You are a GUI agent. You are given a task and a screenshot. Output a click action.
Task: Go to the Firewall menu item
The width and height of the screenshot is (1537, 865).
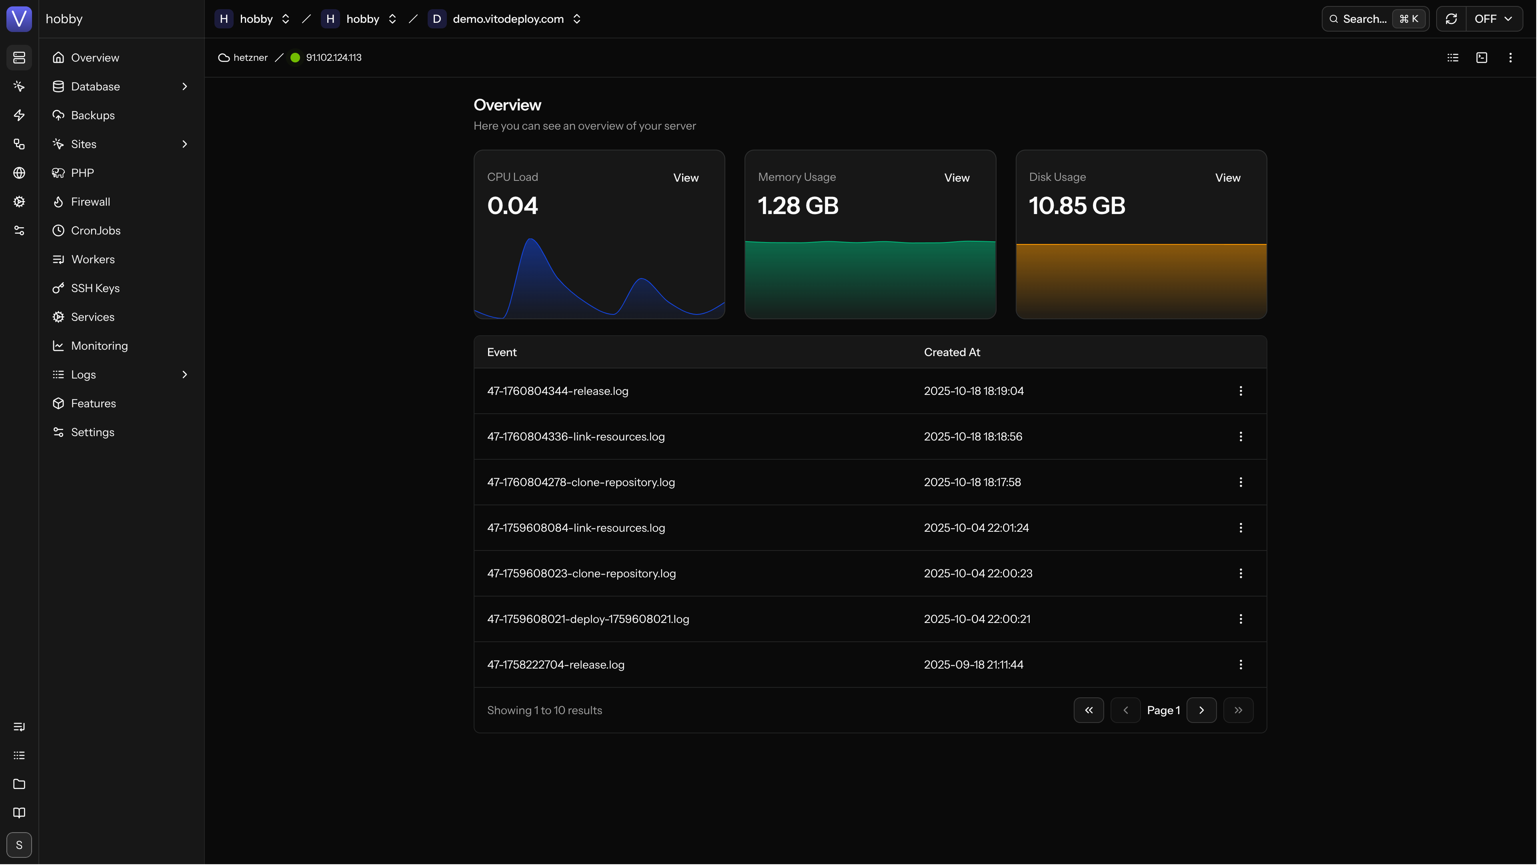pos(91,202)
